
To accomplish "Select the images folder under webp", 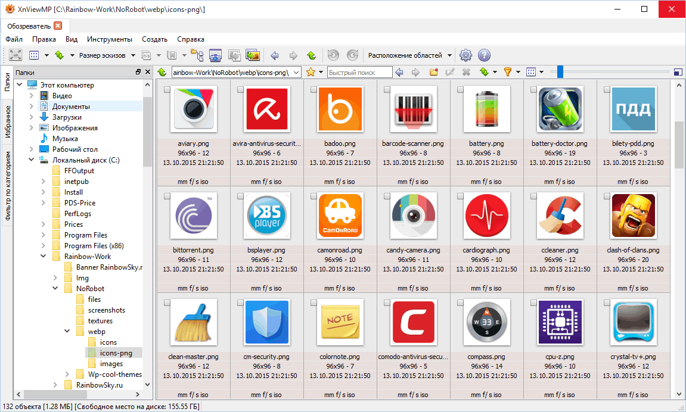I will [x=111, y=364].
